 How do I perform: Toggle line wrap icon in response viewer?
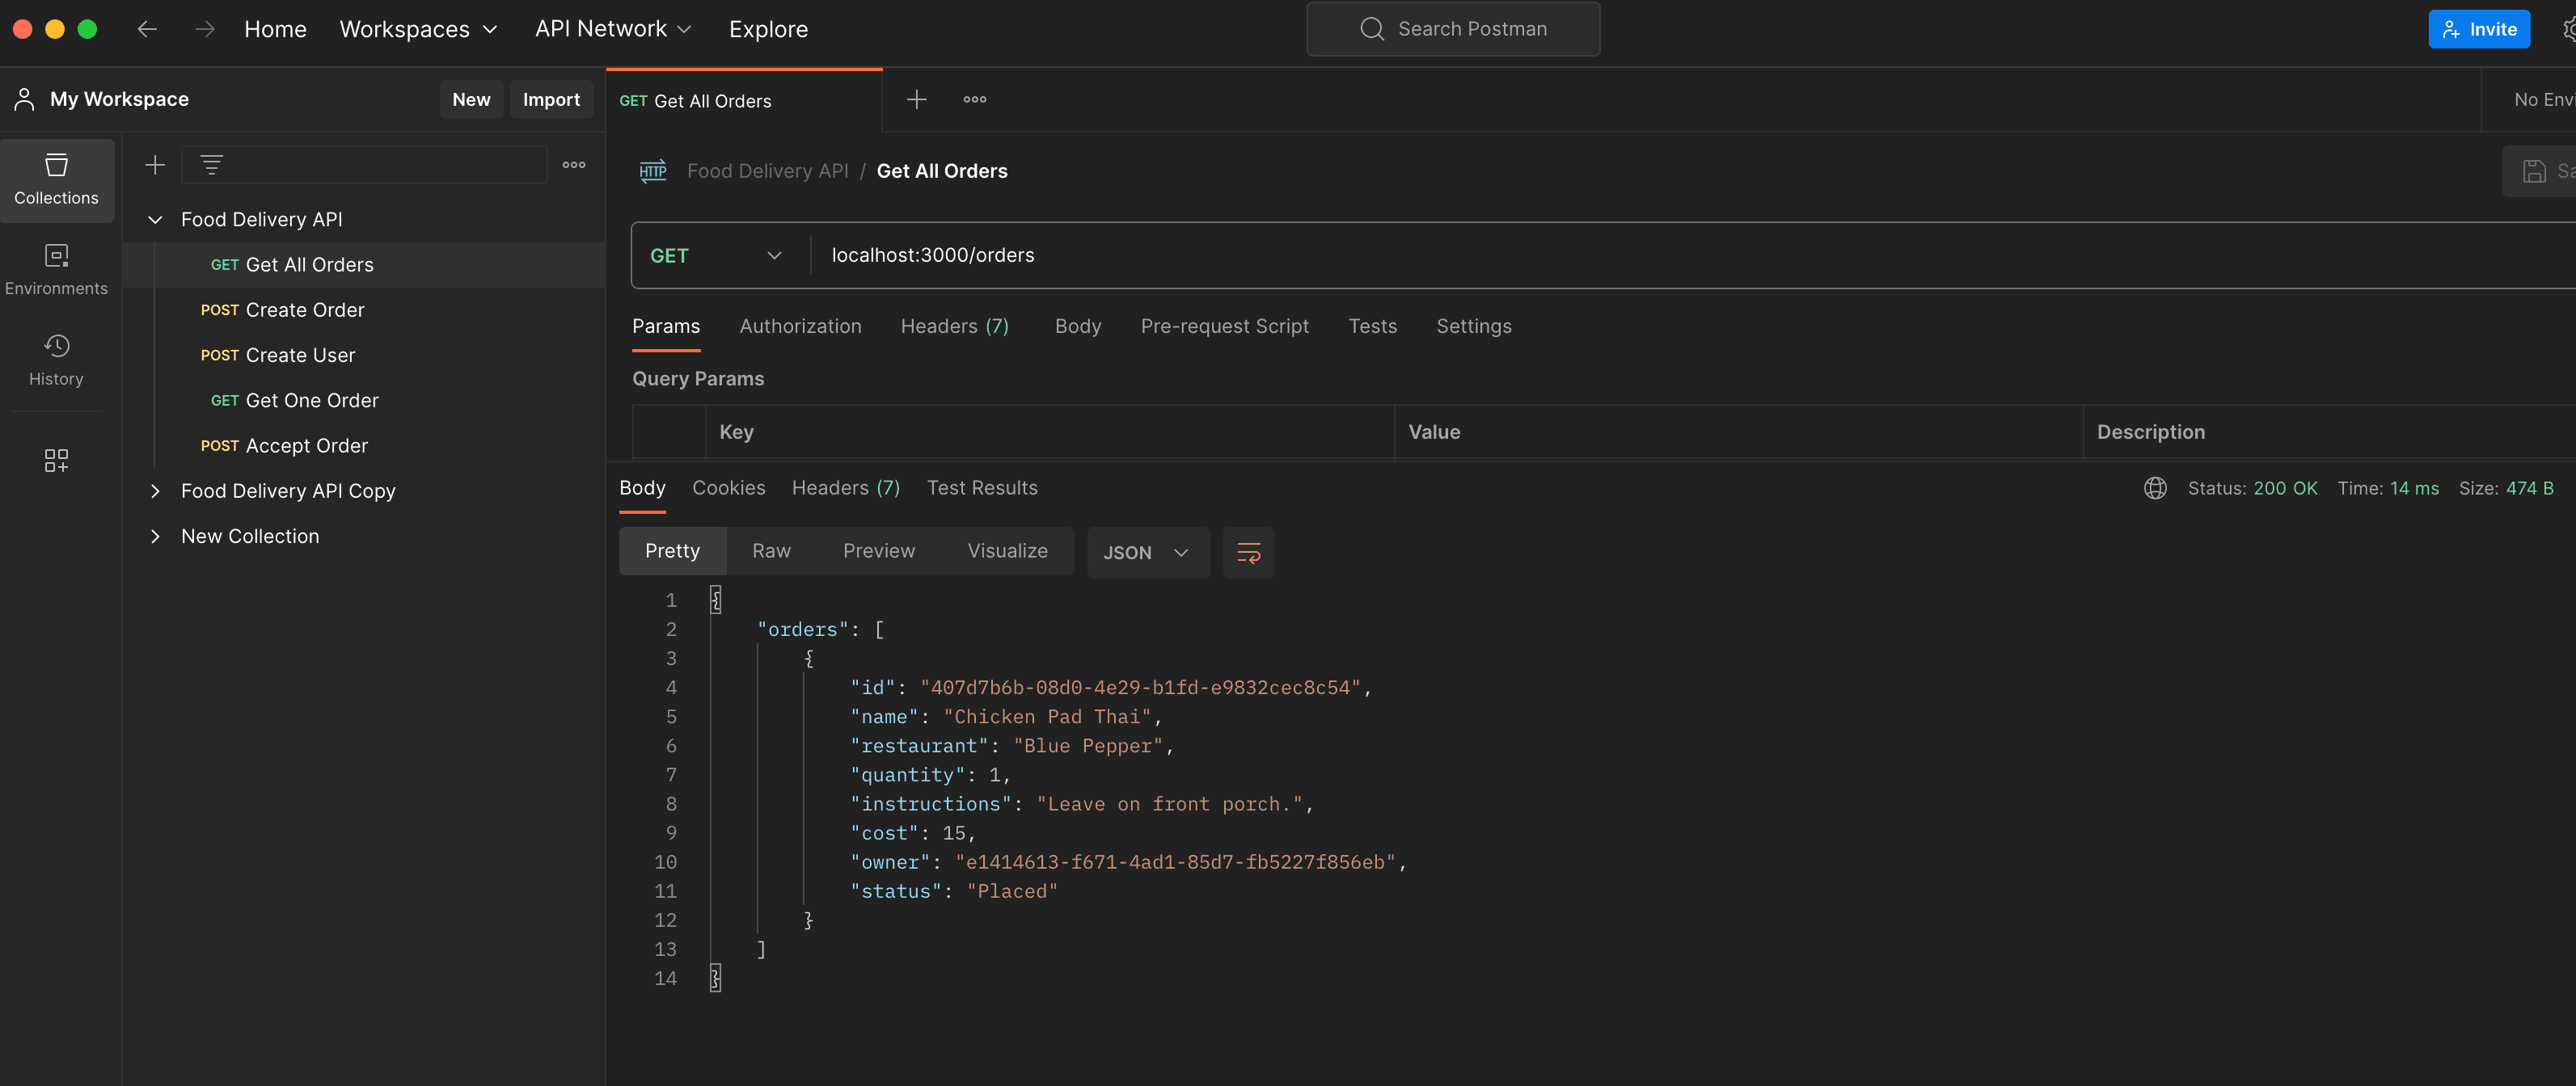coord(1248,553)
